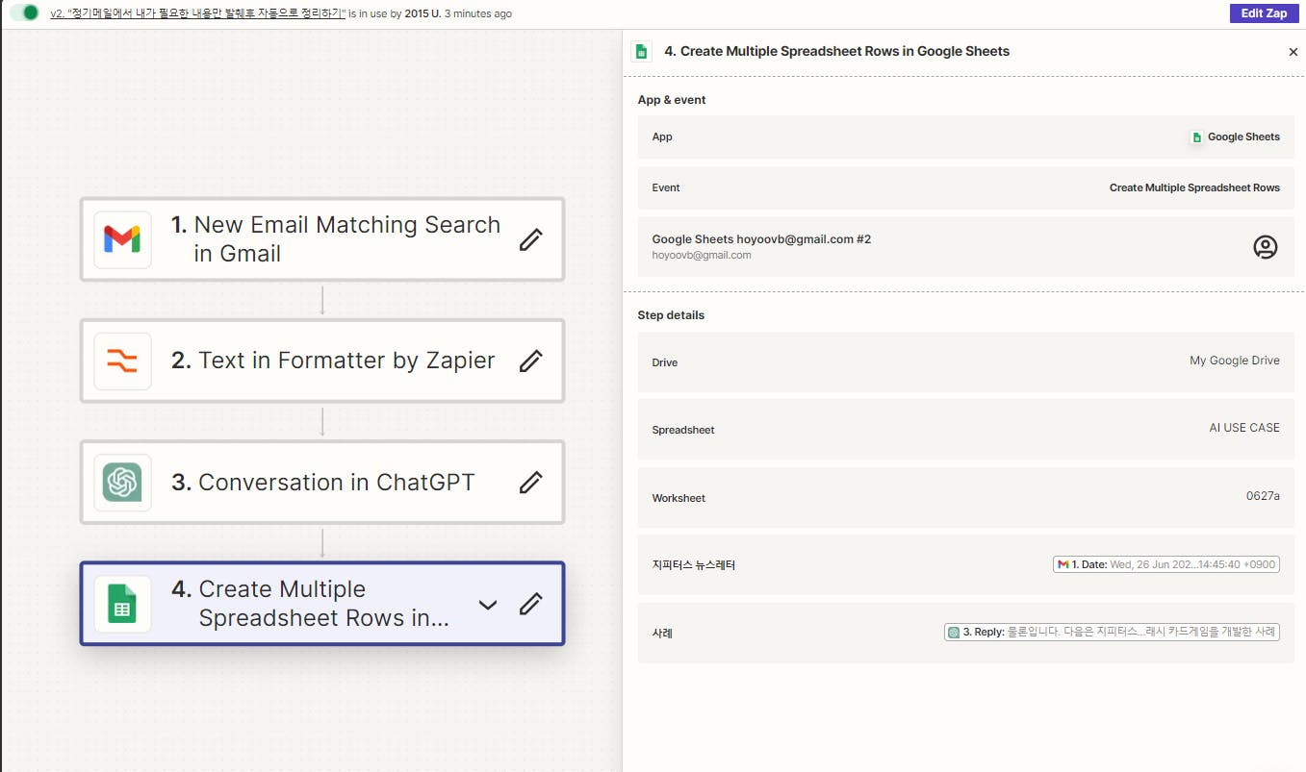Edit the Formatter step with pencil icon
Viewport: 1306px width, 772px height.
tap(530, 361)
